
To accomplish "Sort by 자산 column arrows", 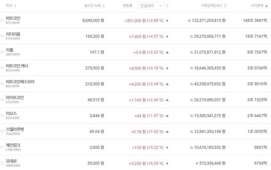I will click(x=15, y=6).
